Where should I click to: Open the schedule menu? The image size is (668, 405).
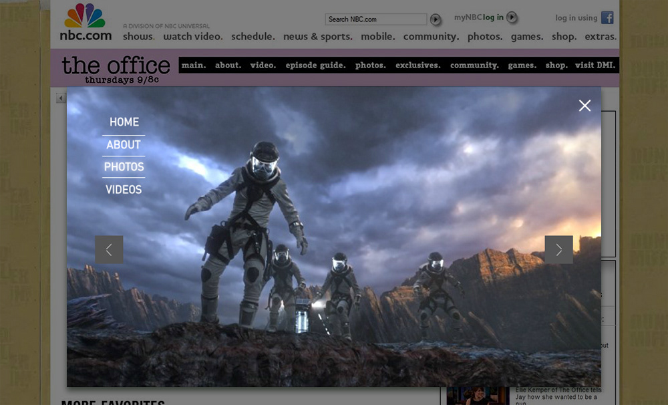pos(253,37)
